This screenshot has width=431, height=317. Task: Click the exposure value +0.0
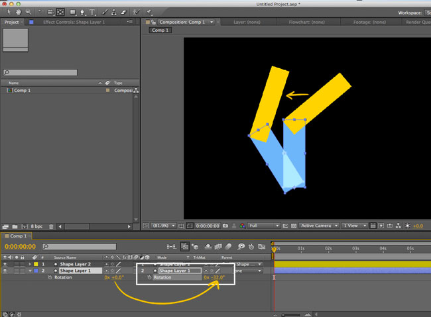click(418, 226)
